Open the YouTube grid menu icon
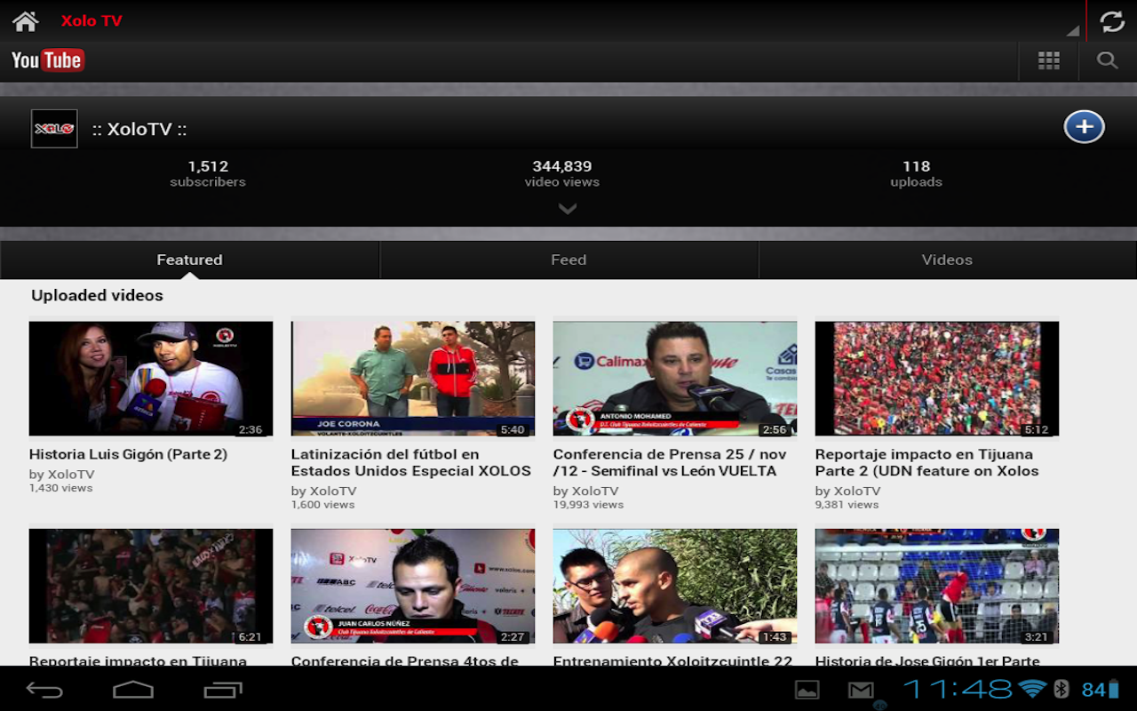This screenshot has height=711, width=1137. tap(1048, 60)
